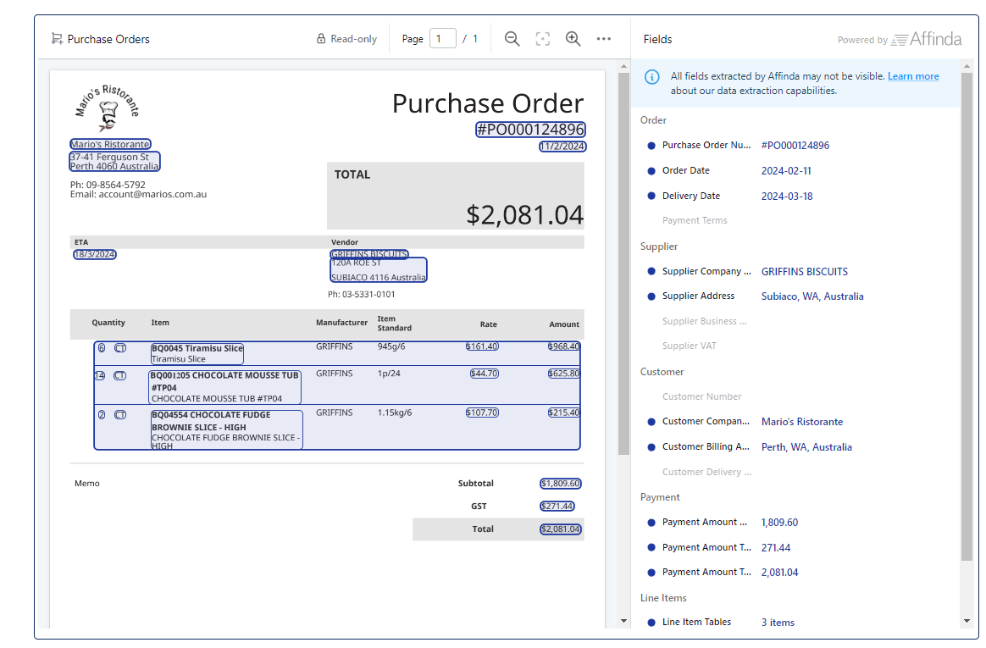
Task: Click the Read-only lock icon
Action: (321, 39)
